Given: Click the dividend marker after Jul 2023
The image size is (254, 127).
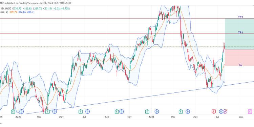Looking at the screenshot, I should [x=88, y=111].
